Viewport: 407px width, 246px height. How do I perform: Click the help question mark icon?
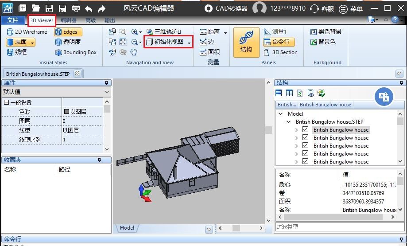(395, 20)
